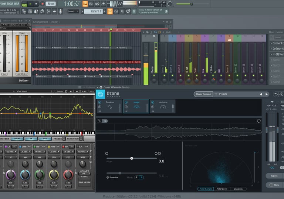
Task: Toggle the Song mode button
Action: pyautogui.click(x=24, y=5)
